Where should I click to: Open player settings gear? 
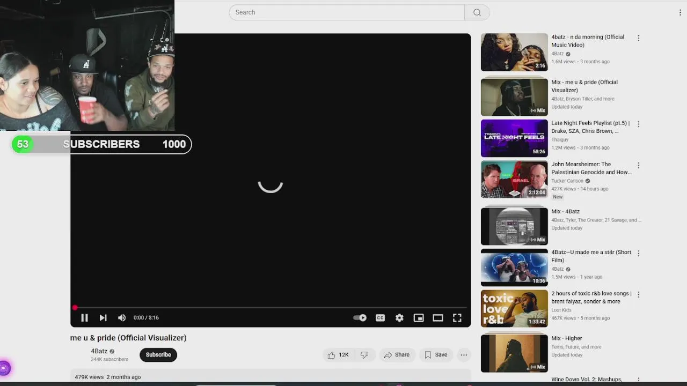pyautogui.click(x=399, y=317)
